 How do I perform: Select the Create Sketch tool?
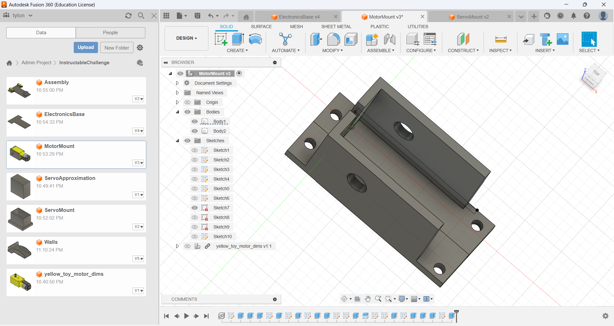tap(221, 39)
